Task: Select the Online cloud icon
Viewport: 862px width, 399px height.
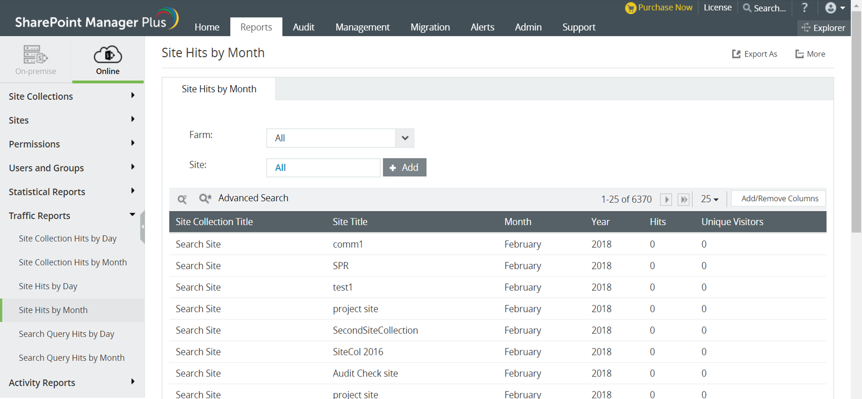Action: coord(108,55)
